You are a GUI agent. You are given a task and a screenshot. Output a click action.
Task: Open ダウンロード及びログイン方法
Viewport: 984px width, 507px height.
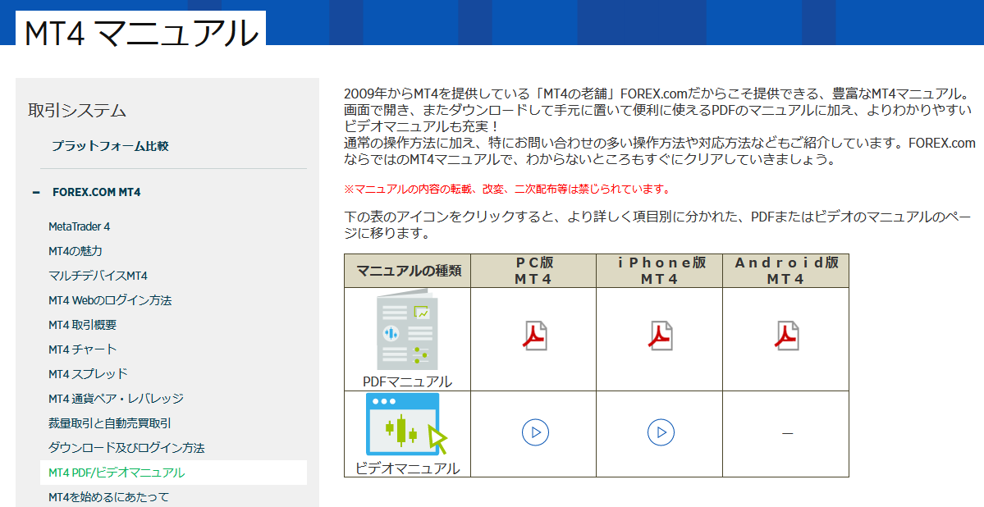point(126,448)
